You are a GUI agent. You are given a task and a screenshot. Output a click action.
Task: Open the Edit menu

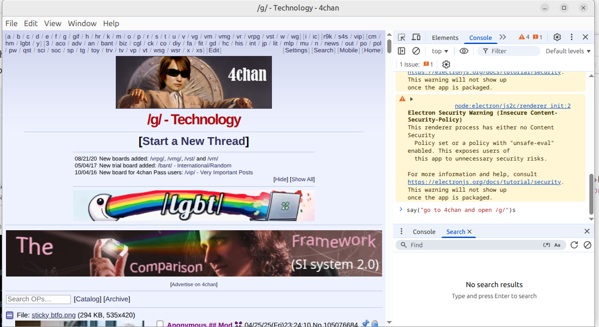click(x=31, y=23)
